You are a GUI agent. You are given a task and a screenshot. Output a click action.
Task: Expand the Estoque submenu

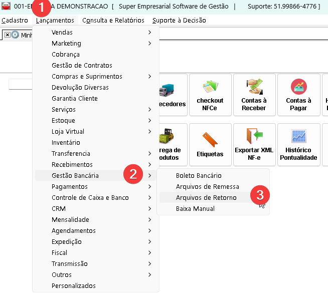click(x=96, y=121)
